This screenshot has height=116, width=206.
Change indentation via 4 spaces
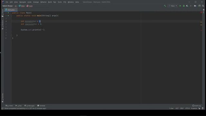point(194,109)
